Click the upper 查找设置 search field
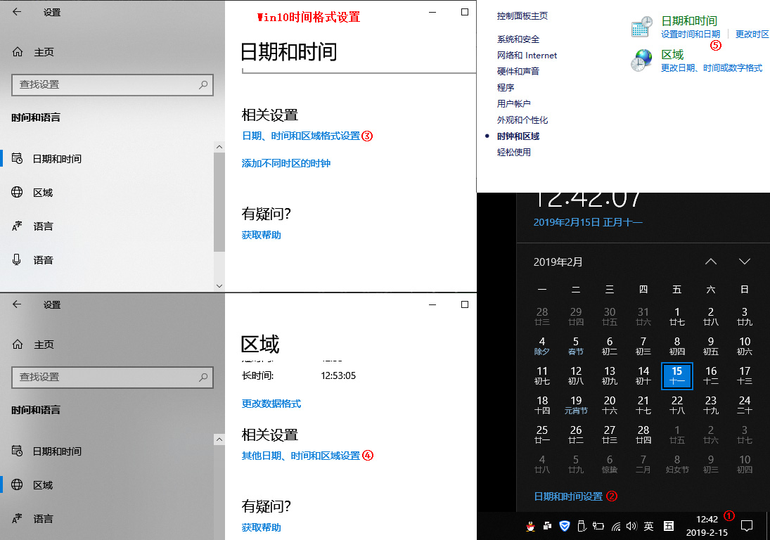 coord(113,85)
